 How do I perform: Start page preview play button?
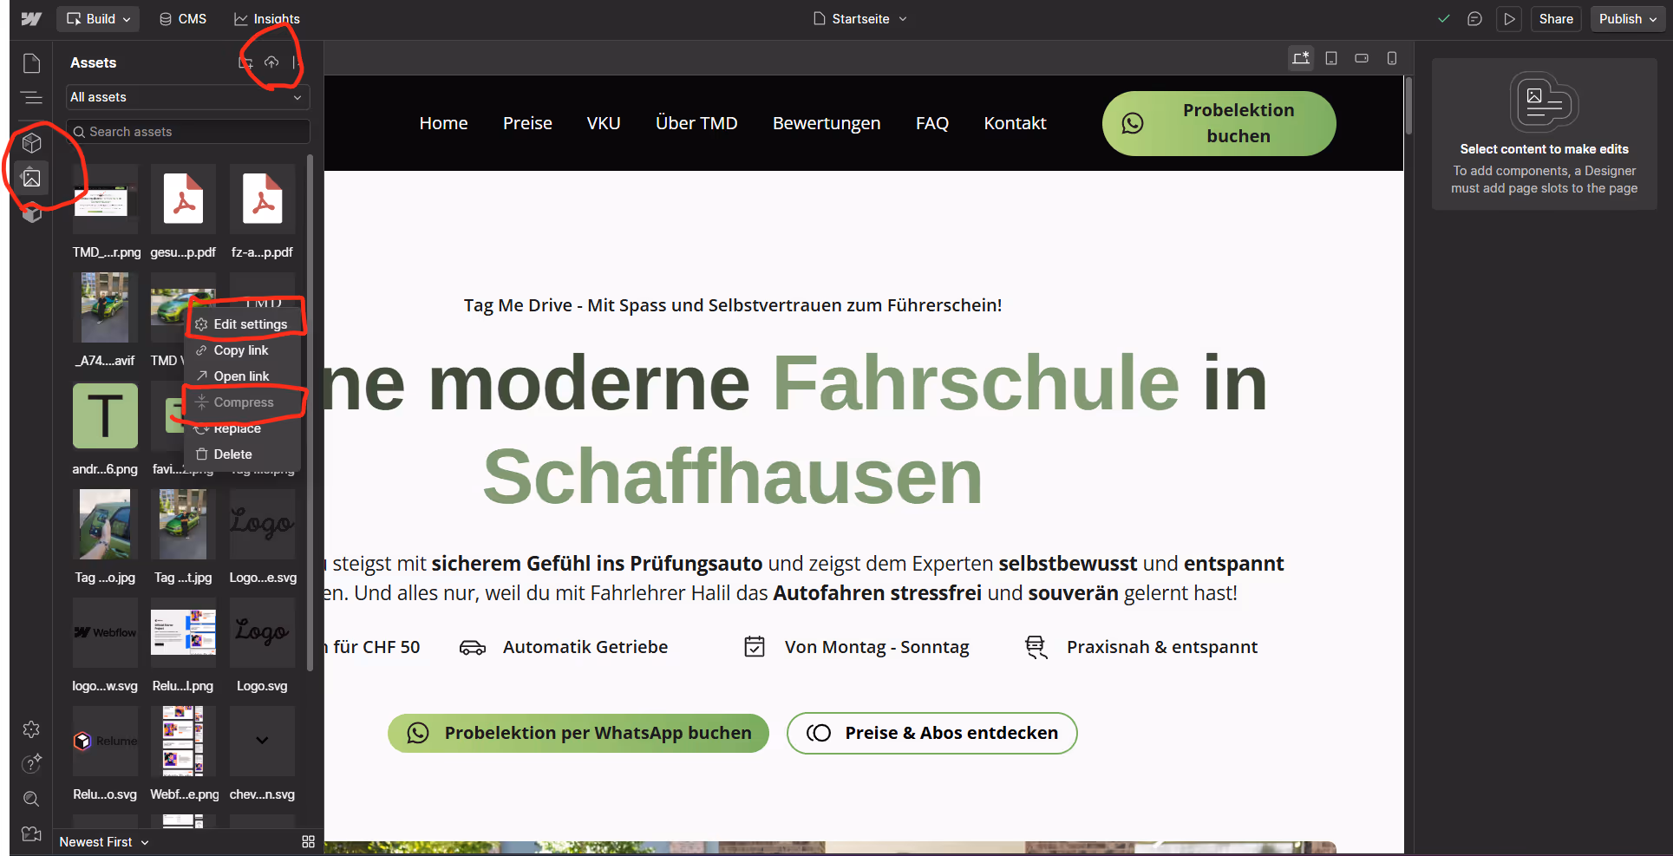coord(1510,19)
